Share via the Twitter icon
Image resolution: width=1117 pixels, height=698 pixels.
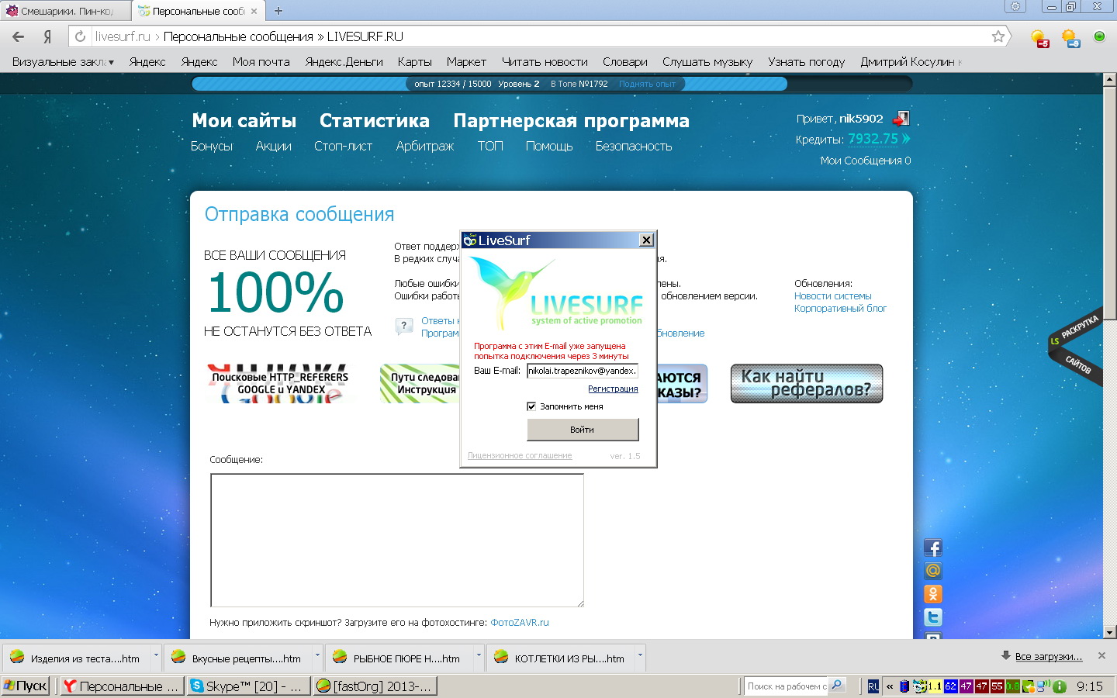click(933, 617)
